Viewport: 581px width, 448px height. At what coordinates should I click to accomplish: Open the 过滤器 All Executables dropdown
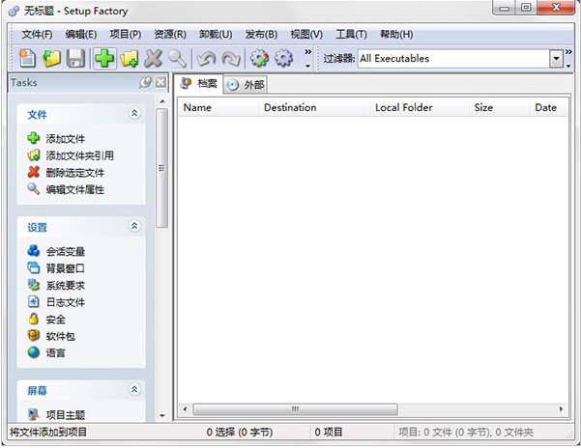coord(556,59)
